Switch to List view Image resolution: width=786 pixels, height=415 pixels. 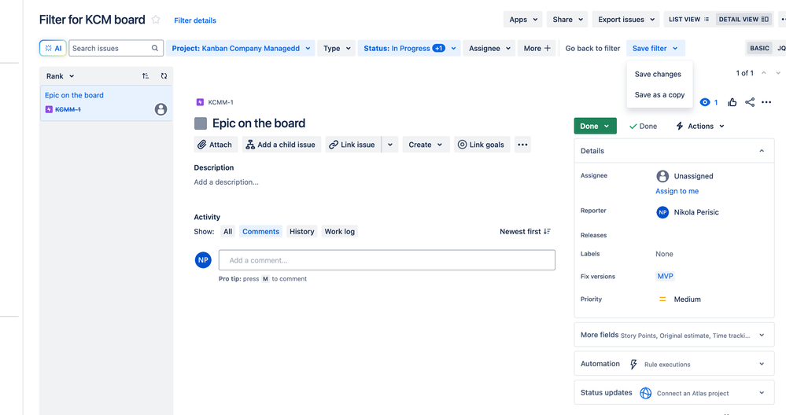[688, 20]
